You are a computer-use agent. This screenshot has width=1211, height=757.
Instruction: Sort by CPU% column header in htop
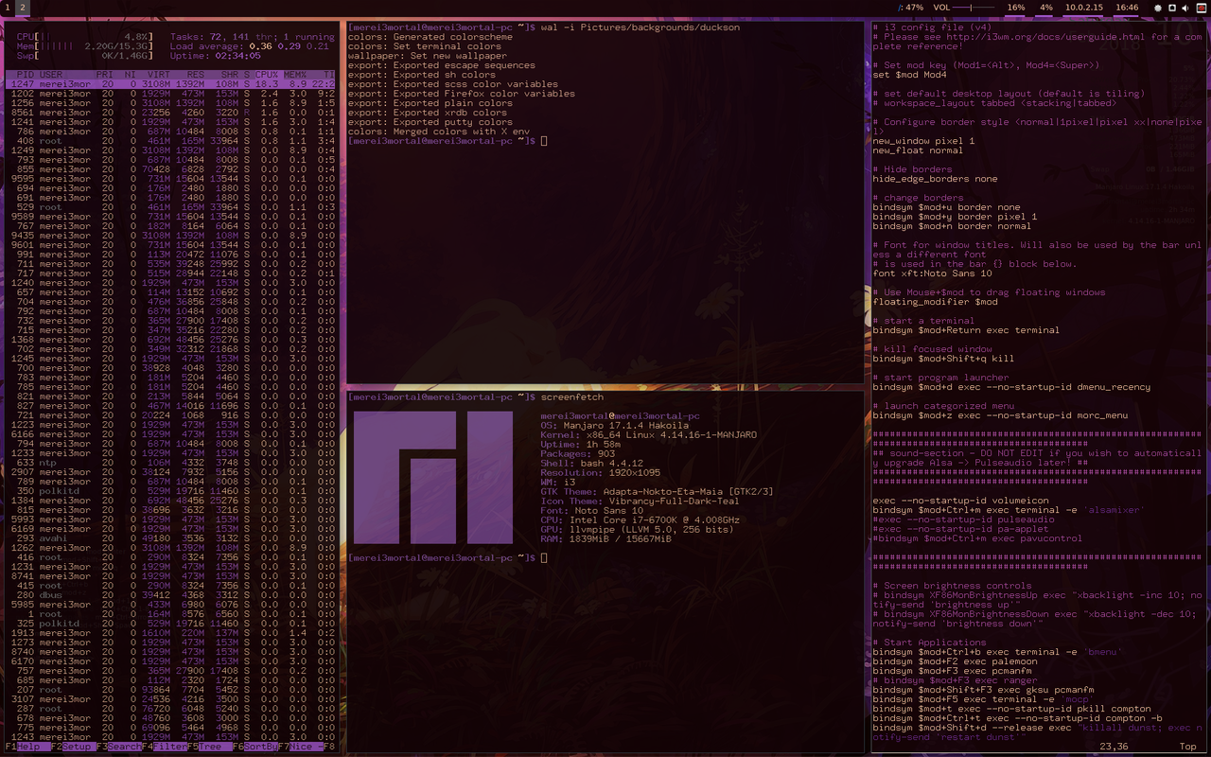266,74
